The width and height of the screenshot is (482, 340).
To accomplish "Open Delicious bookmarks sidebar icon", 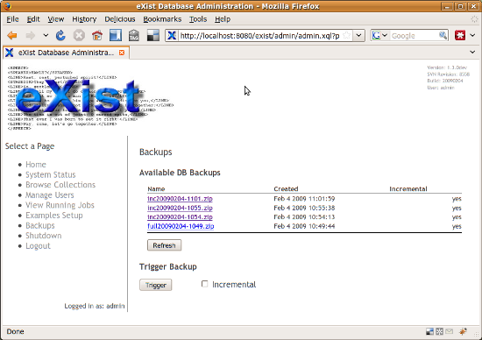I will click(x=116, y=36).
